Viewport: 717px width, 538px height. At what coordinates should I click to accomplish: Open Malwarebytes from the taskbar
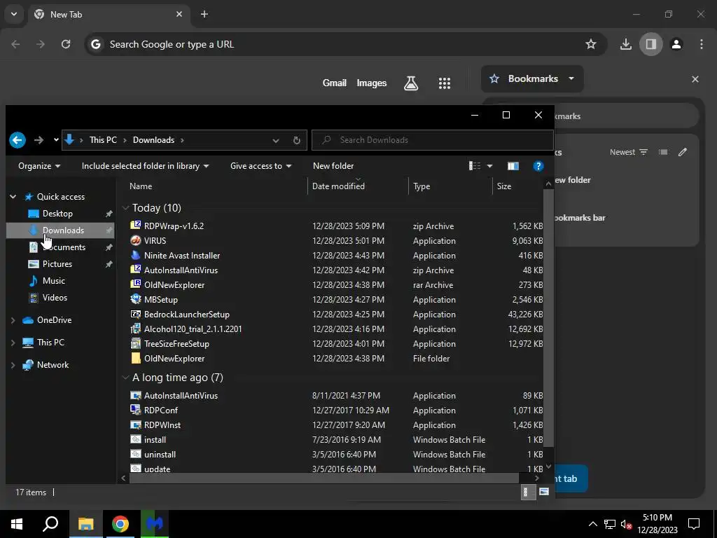coord(155,524)
